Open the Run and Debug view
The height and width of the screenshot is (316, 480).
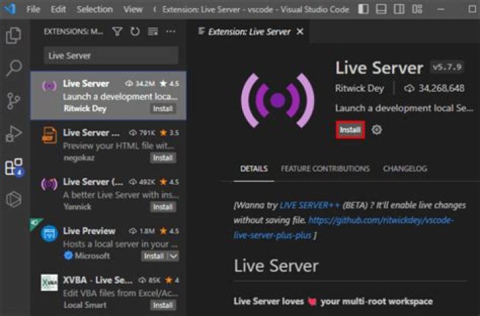tap(13, 134)
